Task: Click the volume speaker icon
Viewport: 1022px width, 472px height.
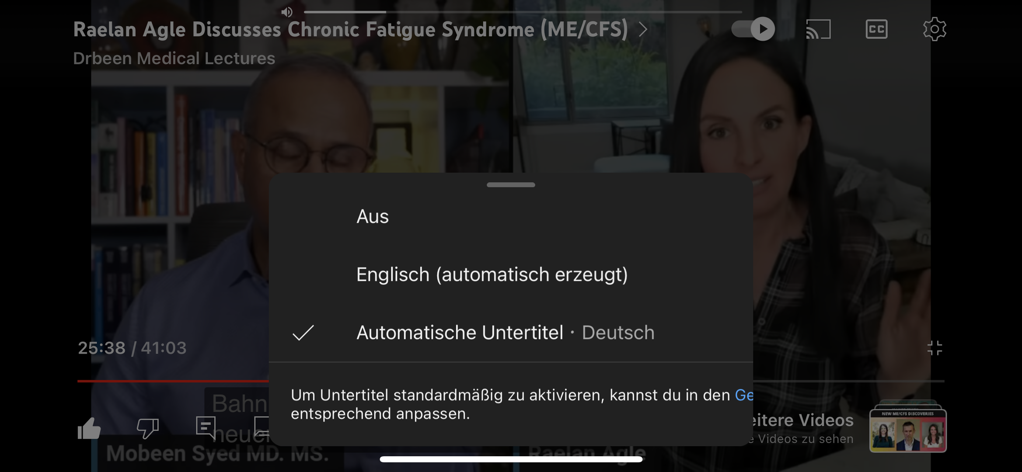Action: [x=287, y=12]
